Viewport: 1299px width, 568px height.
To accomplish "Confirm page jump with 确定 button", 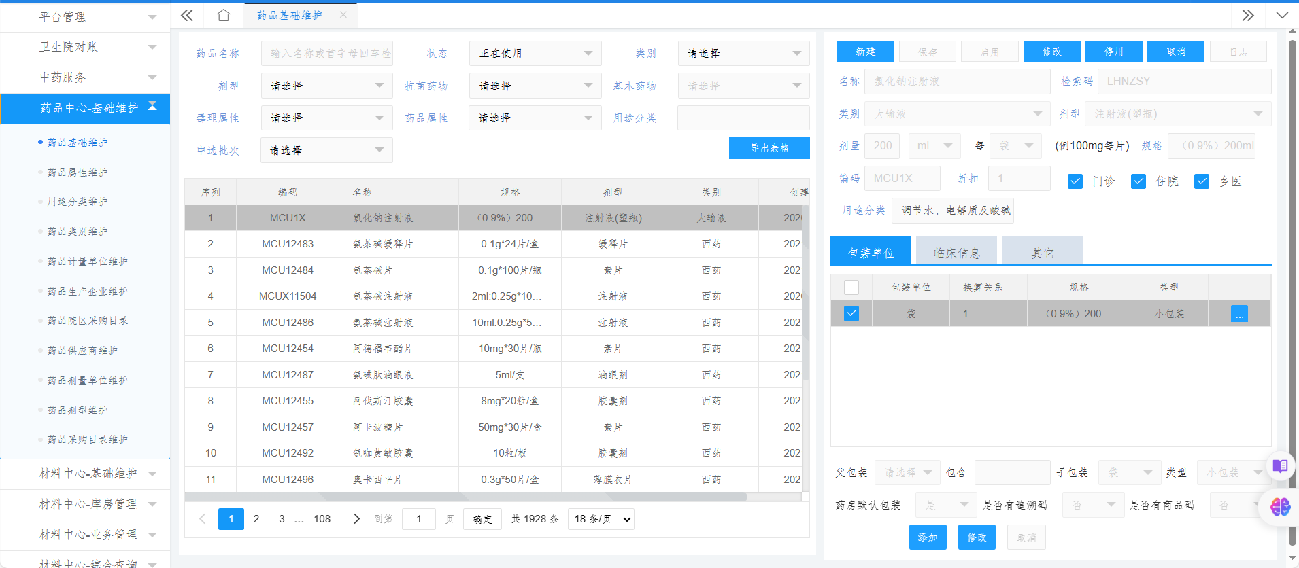I will [x=482, y=519].
